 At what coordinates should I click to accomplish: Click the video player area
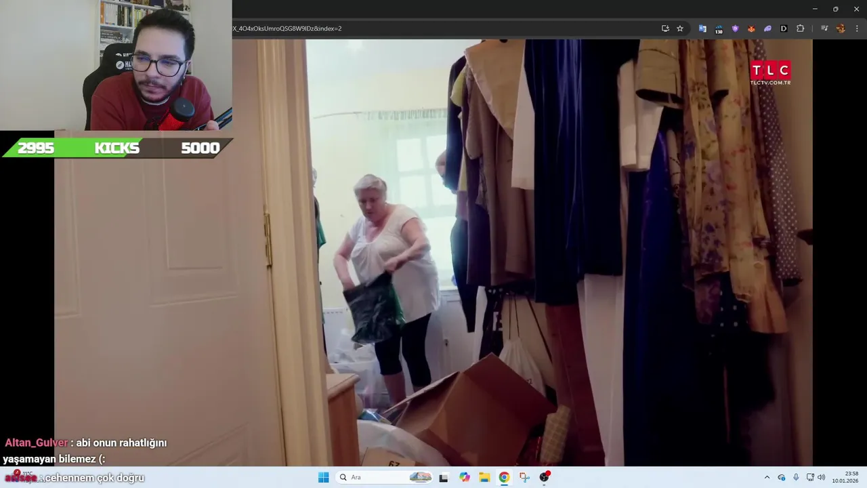(433, 252)
